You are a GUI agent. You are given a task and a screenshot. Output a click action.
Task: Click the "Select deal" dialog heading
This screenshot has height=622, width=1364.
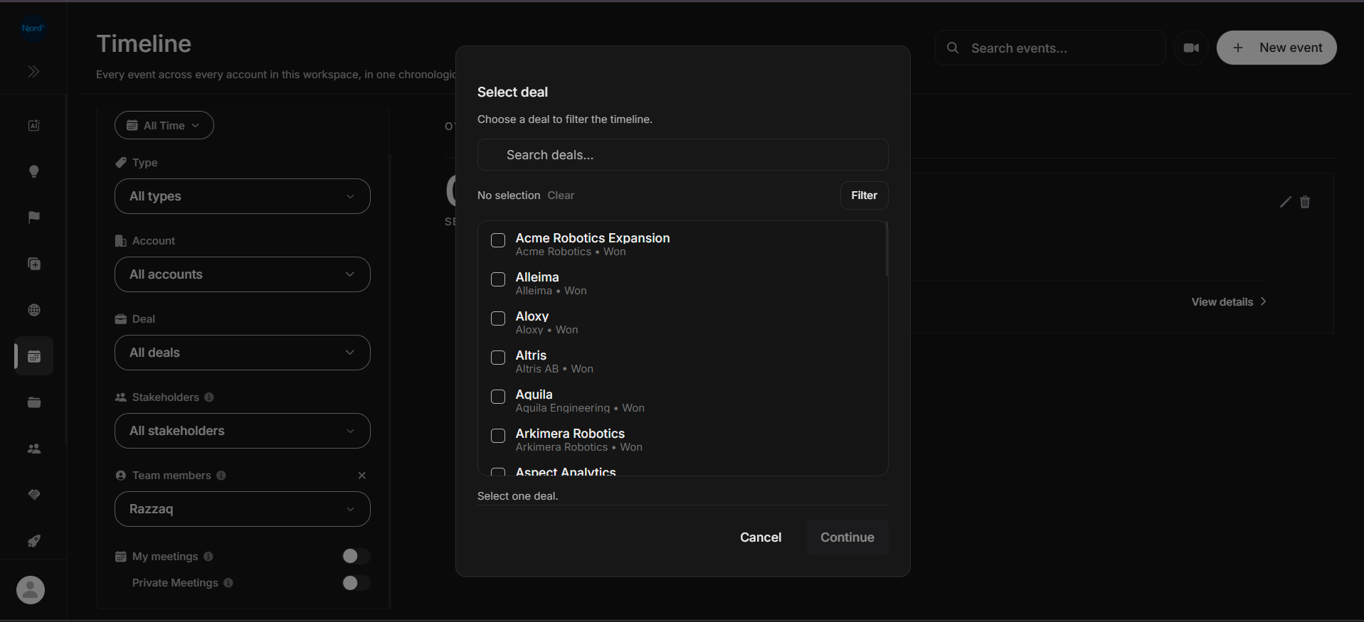pyautogui.click(x=512, y=92)
